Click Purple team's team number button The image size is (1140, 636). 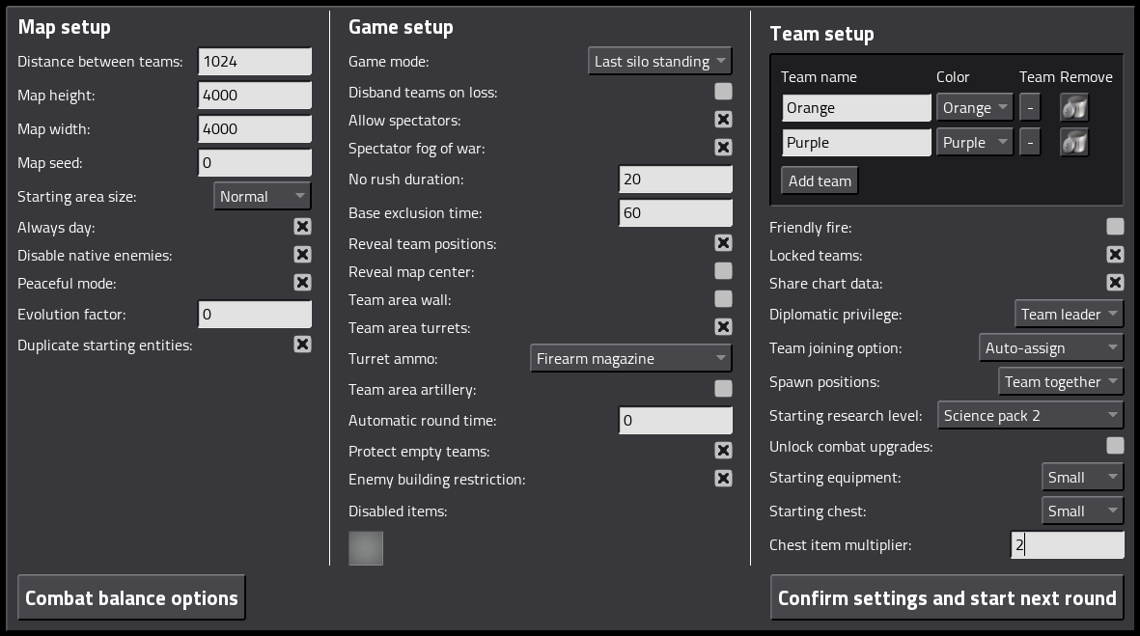[1030, 143]
